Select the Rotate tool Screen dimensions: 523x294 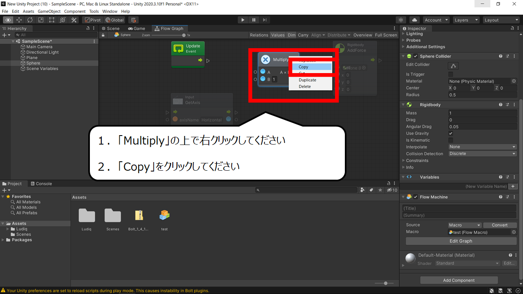coord(30,20)
